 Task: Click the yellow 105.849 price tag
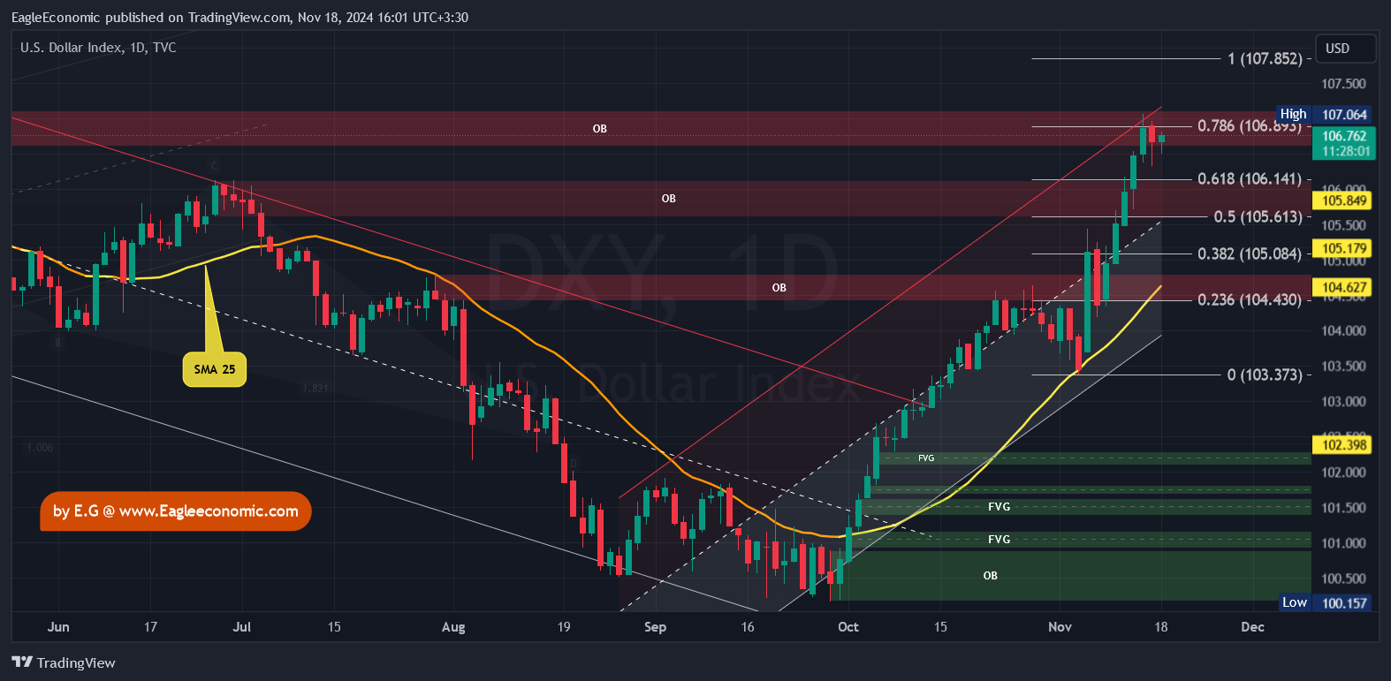[1344, 201]
